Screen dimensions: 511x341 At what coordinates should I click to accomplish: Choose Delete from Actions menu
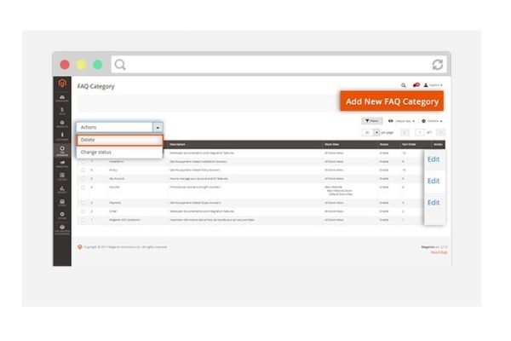(118, 140)
